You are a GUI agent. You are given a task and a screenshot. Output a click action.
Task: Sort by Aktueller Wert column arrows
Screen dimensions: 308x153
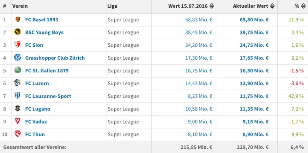point(272,6)
